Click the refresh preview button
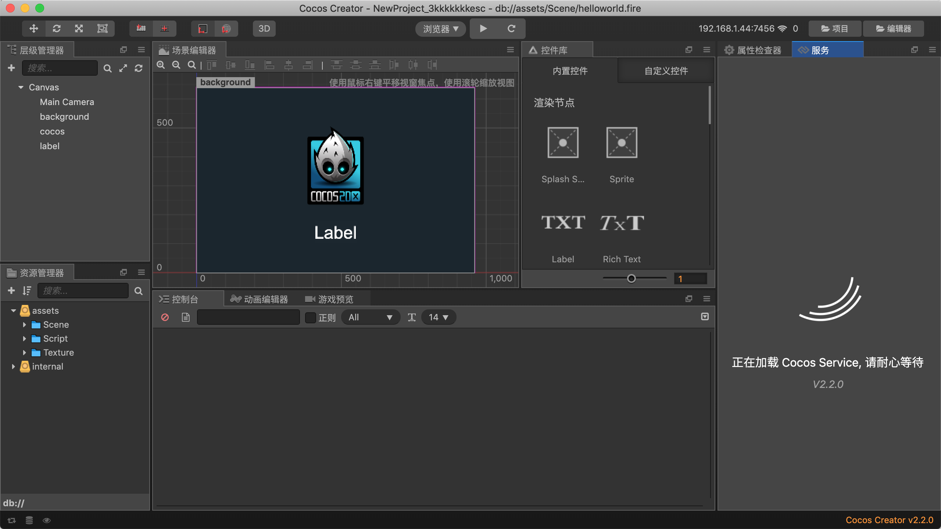 (x=511, y=29)
